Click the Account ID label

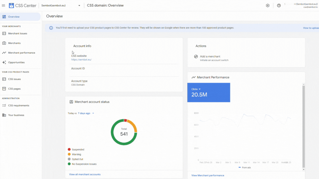point(78,69)
